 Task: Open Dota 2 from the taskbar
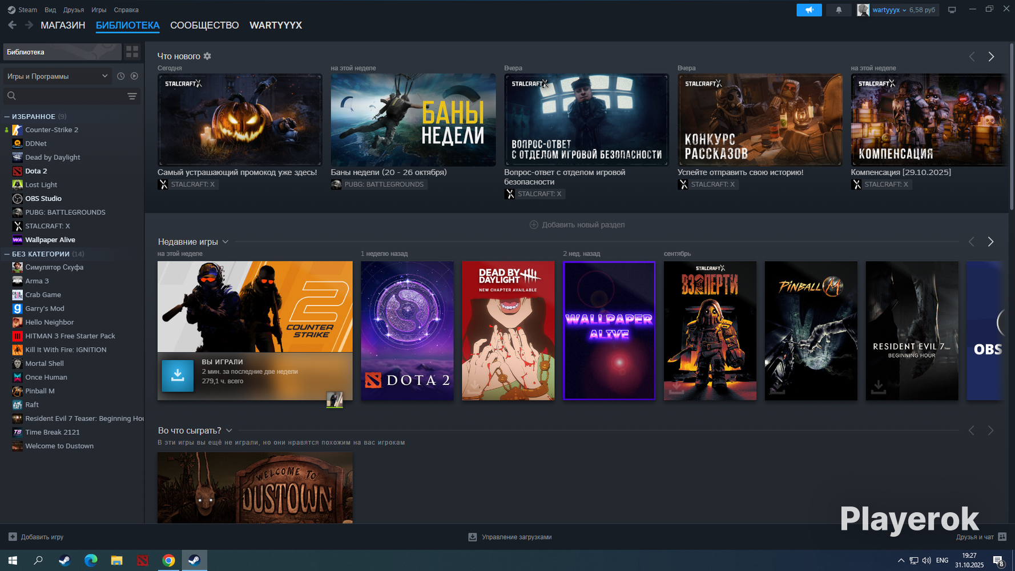click(x=143, y=560)
